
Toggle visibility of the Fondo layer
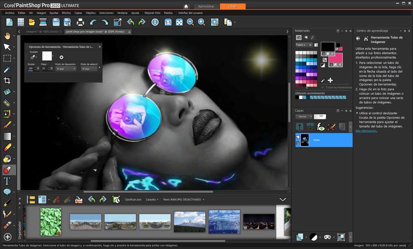298,142
